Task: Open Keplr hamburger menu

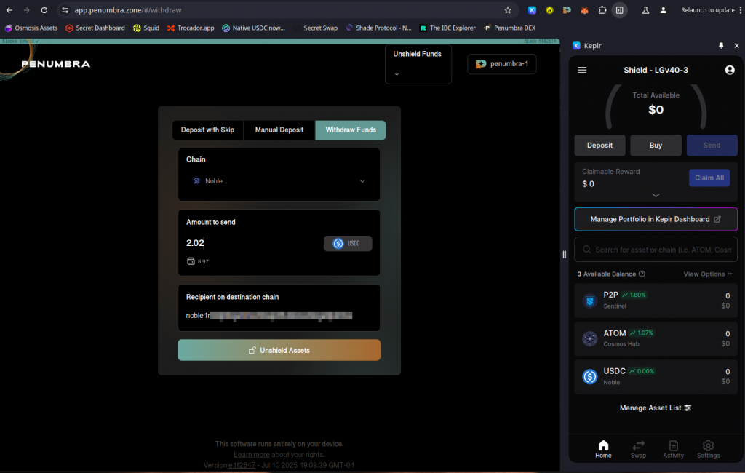Action: (582, 71)
